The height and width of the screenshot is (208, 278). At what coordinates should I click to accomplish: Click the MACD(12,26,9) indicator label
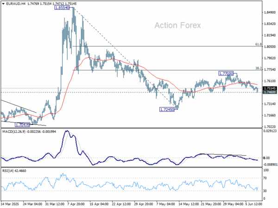14,132
